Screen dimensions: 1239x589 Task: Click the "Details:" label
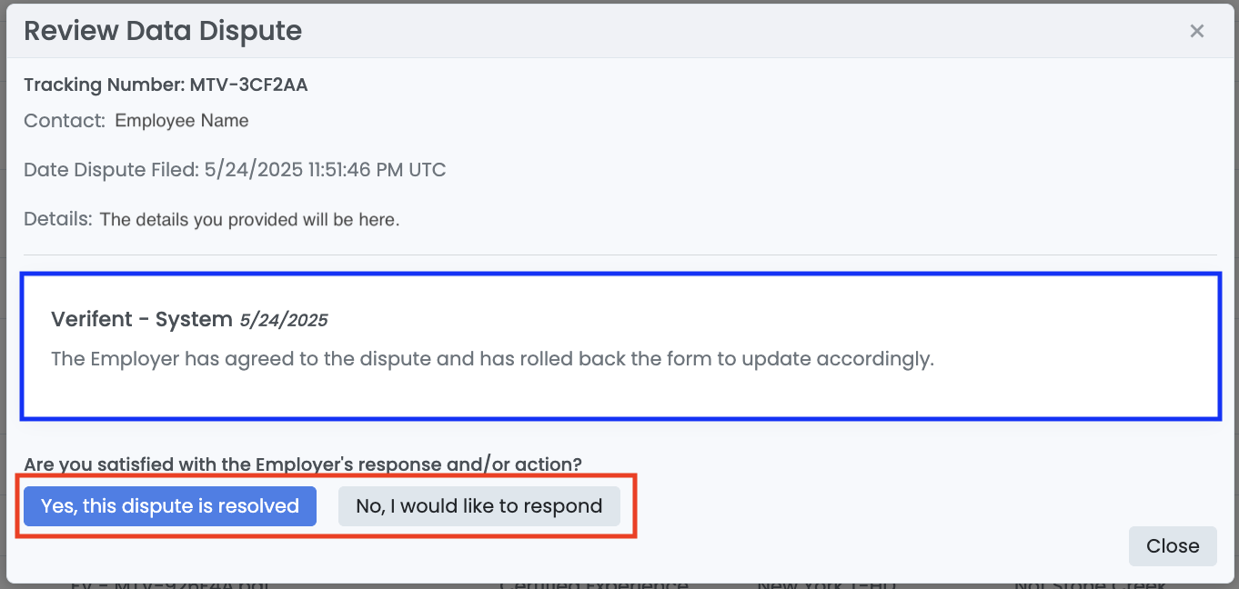pyautogui.click(x=58, y=219)
